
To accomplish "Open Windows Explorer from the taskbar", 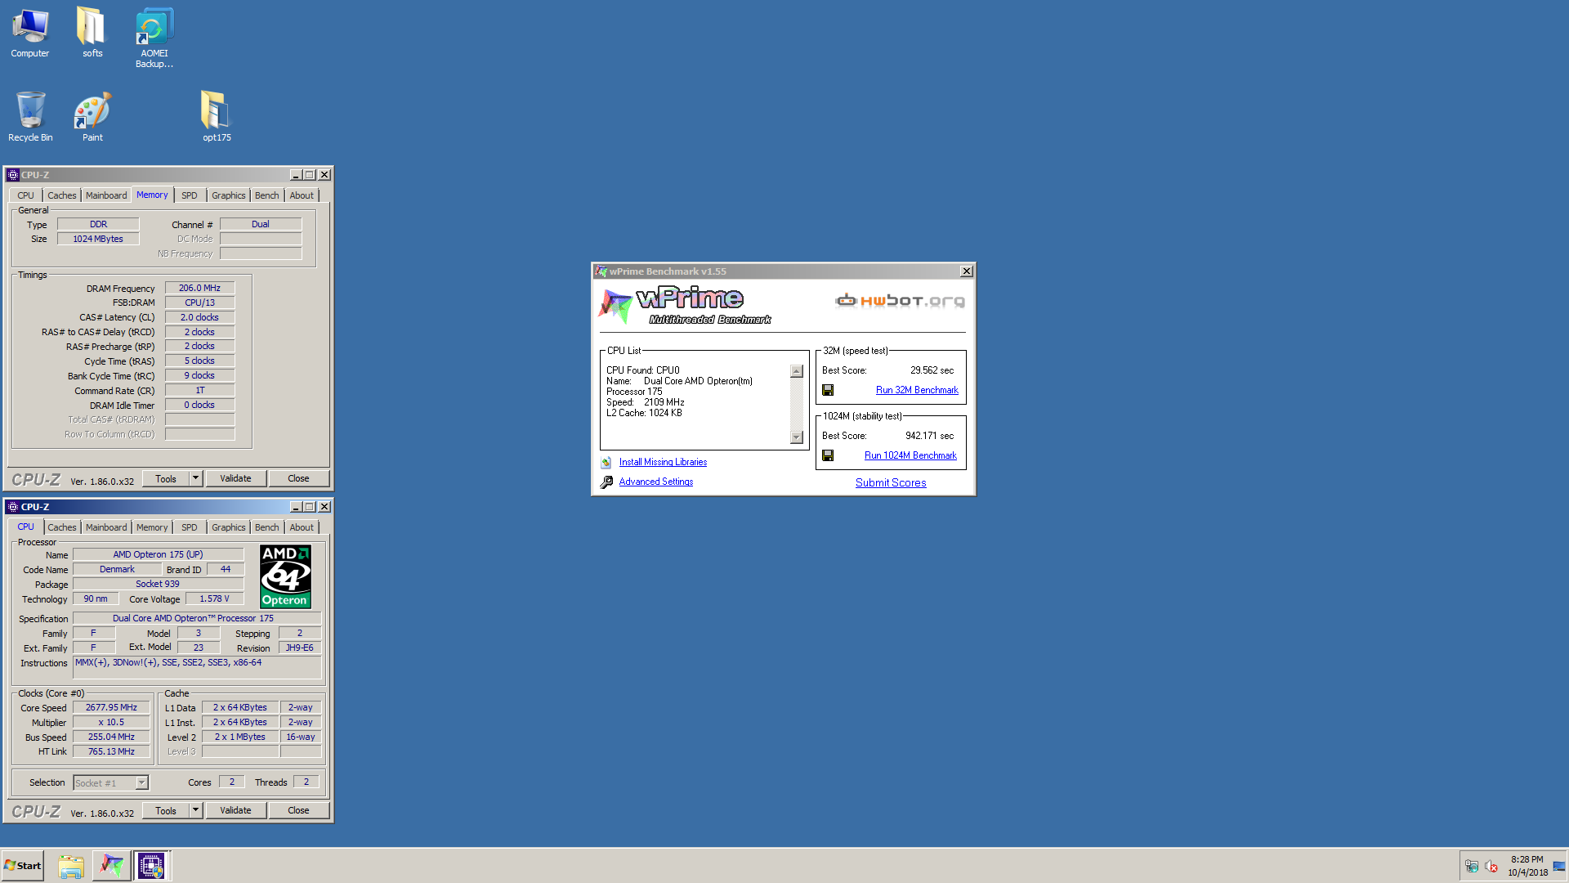I will (x=71, y=866).
